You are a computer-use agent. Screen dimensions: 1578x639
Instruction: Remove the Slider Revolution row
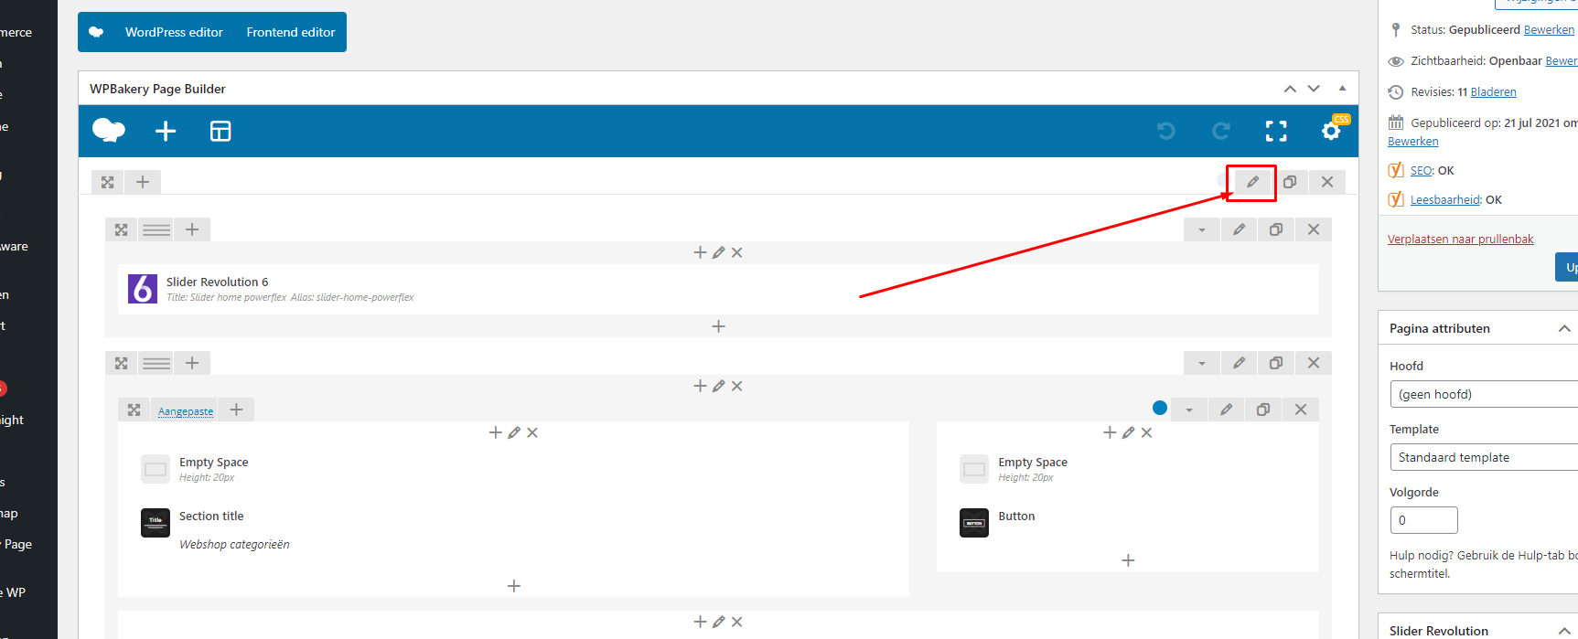coord(1314,229)
